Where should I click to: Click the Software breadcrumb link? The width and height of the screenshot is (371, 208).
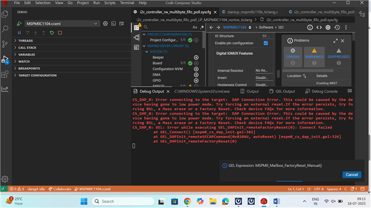click(x=266, y=27)
